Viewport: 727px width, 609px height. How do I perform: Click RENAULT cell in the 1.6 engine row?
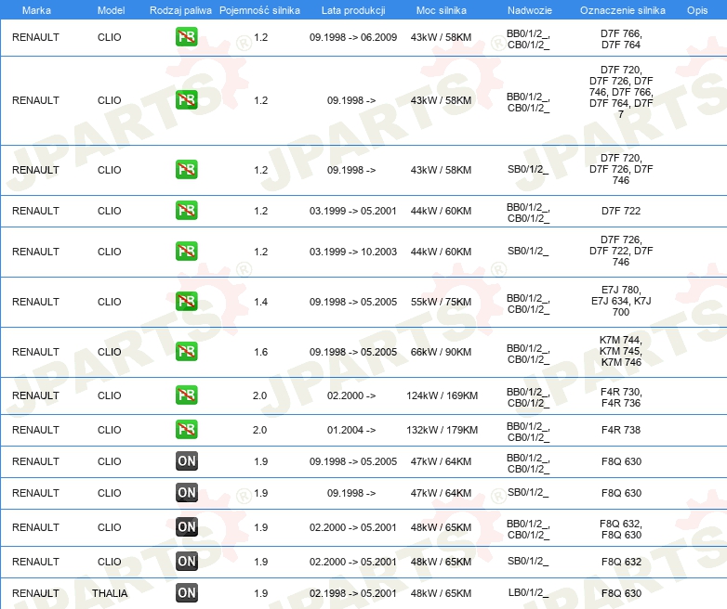(35, 352)
